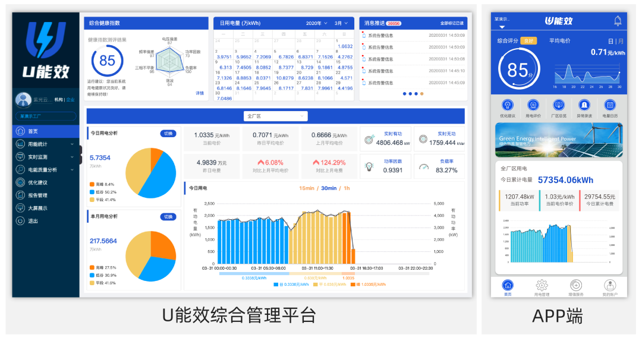Click the 退出 power icon in sidebar
This screenshot has height=338, width=642.
(20, 220)
